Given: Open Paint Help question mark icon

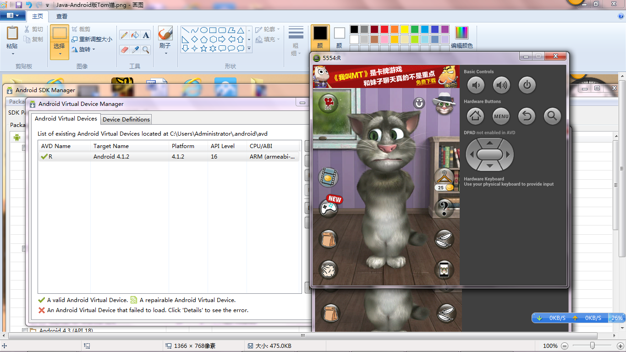Looking at the screenshot, I should pyautogui.click(x=621, y=16).
